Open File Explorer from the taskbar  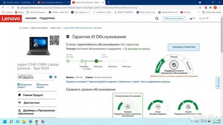tap(24, 122)
